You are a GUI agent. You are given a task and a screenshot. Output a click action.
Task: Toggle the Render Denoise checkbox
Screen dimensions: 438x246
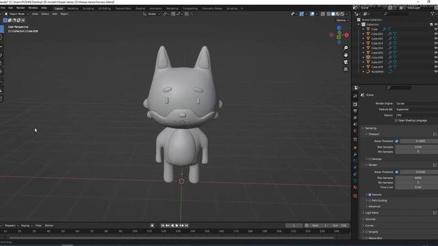pos(370,195)
